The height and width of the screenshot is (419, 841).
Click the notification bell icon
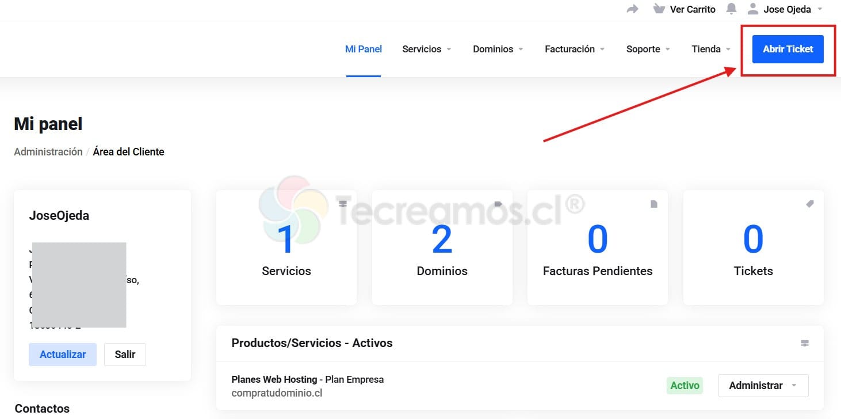[x=731, y=9]
